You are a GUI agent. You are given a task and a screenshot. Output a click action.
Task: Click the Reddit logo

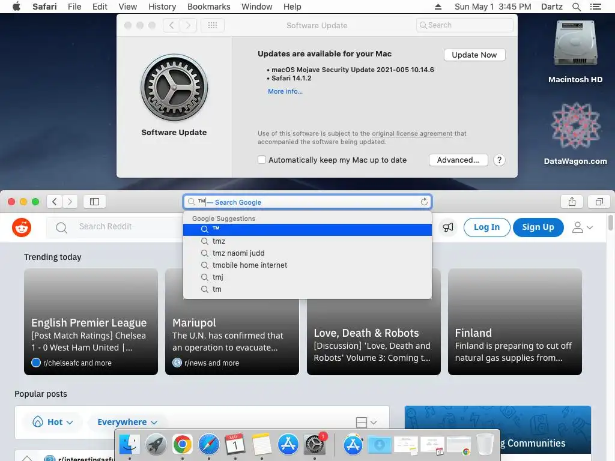click(22, 227)
